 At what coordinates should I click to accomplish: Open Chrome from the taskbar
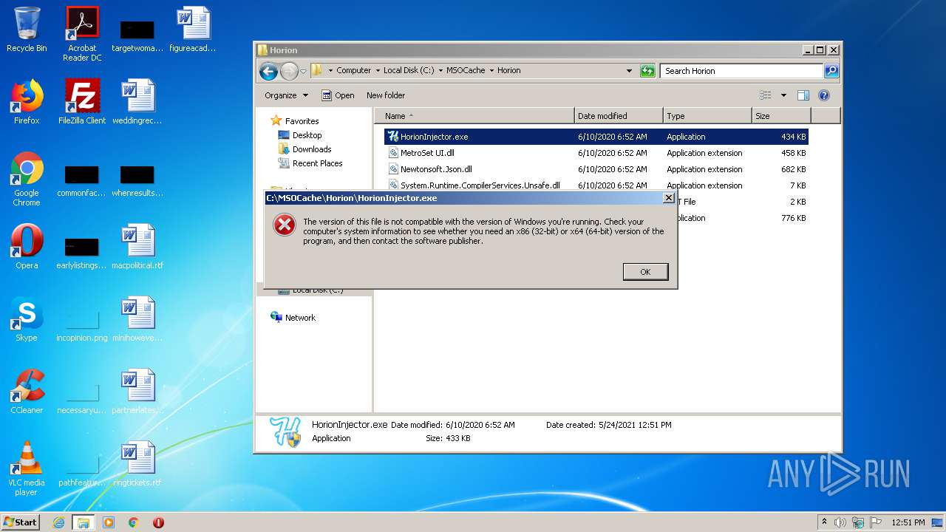tap(134, 522)
